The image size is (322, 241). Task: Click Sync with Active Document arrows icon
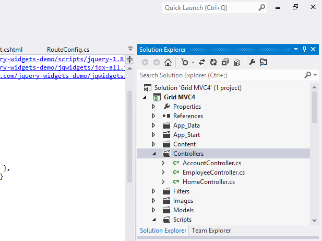click(x=202, y=62)
